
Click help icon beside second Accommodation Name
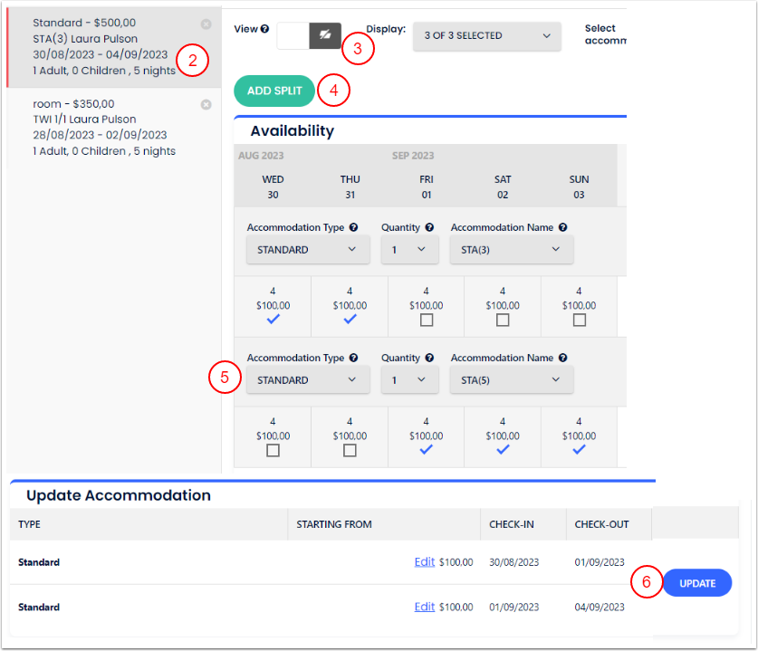[562, 359]
